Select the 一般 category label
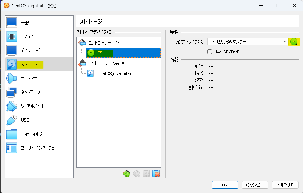 (x=25, y=23)
